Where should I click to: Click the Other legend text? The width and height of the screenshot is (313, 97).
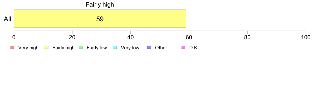pyautogui.click(x=161, y=48)
